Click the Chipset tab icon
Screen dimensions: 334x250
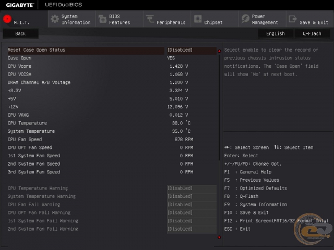[x=198, y=19]
